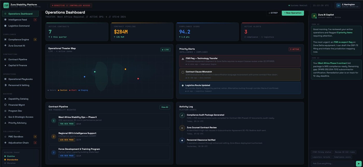
Task: Click the ITAR filing status suggestion chip
Action: point(322,152)
